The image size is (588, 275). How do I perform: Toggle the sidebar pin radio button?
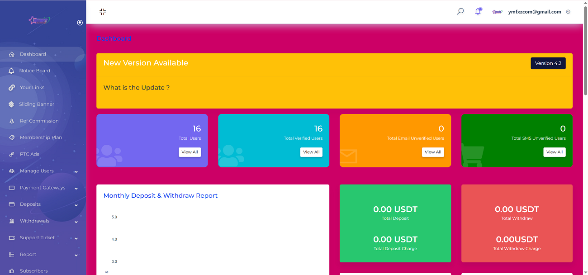point(80,23)
